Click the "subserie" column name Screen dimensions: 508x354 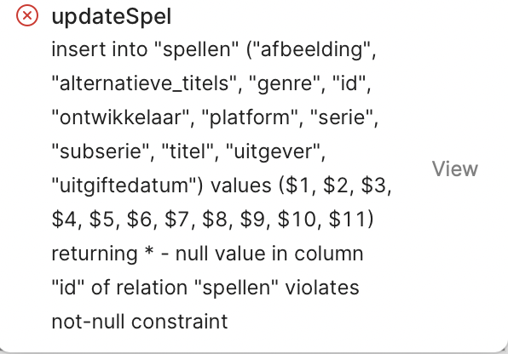pos(101,151)
